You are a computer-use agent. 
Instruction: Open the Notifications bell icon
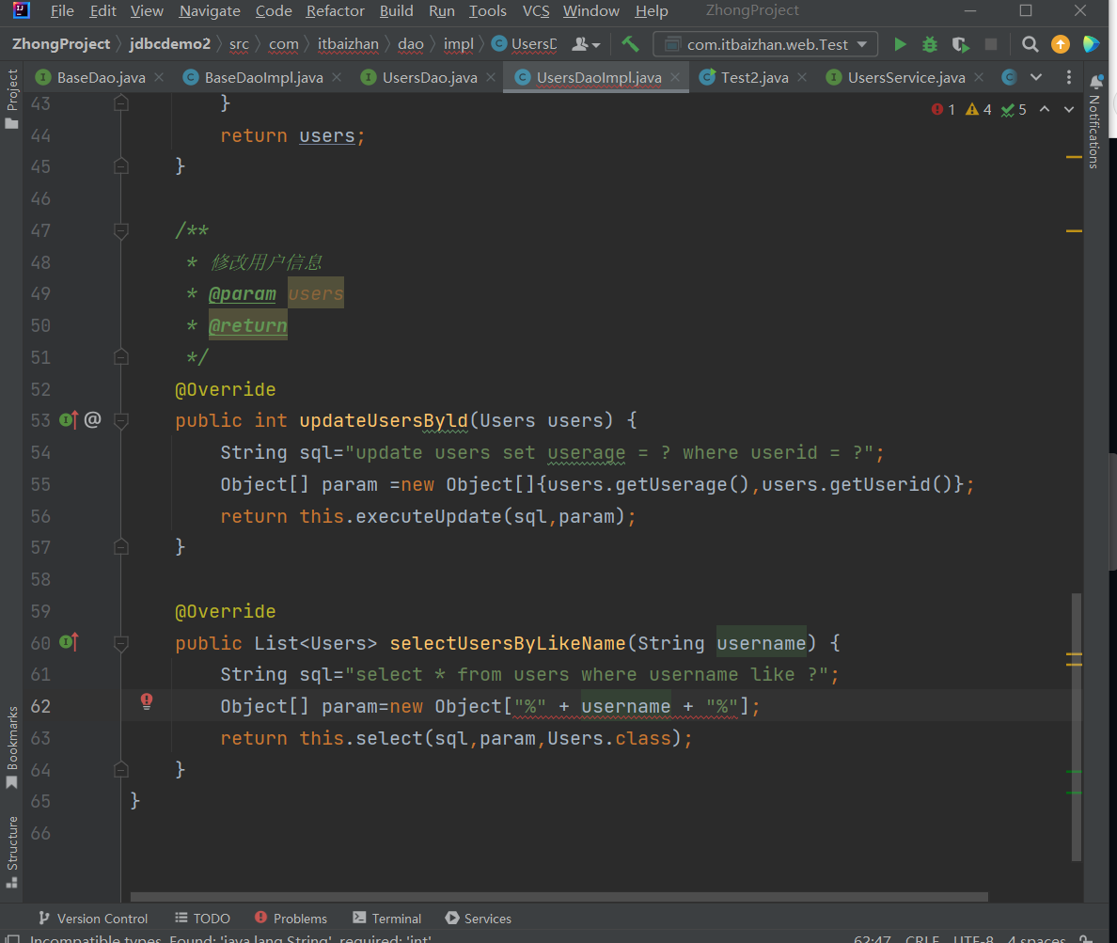coord(1096,81)
